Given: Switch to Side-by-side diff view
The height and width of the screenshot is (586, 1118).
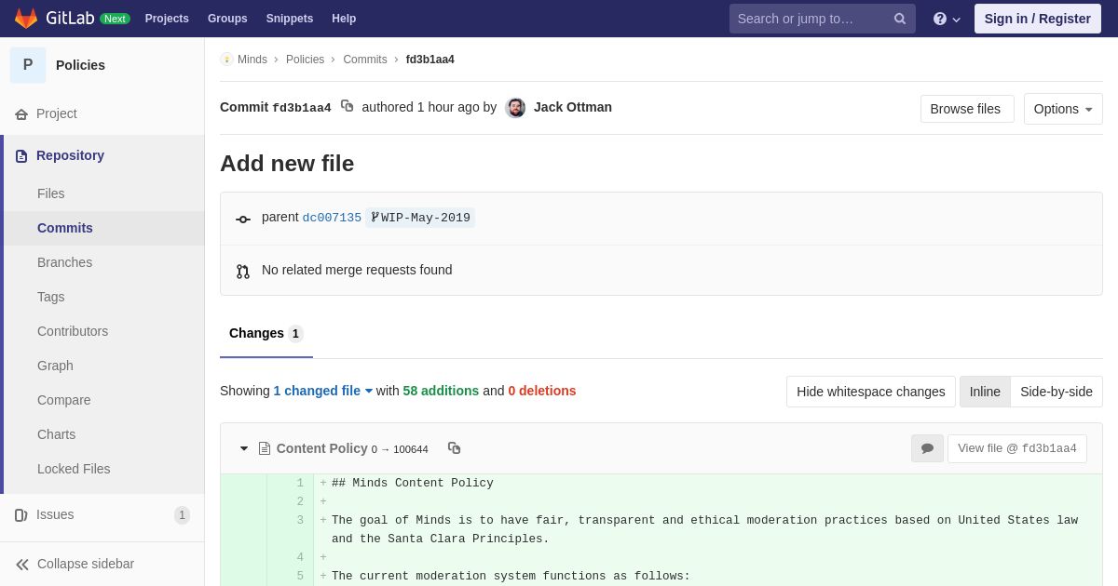Looking at the screenshot, I should [x=1056, y=392].
